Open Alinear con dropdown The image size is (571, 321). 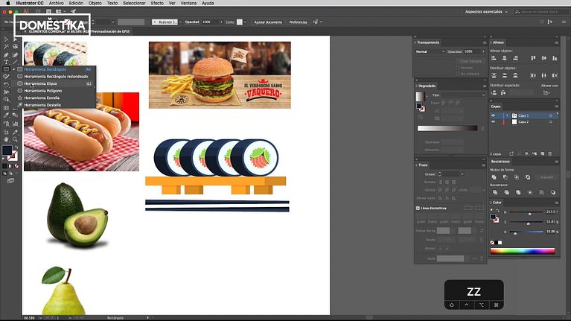click(x=546, y=93)
